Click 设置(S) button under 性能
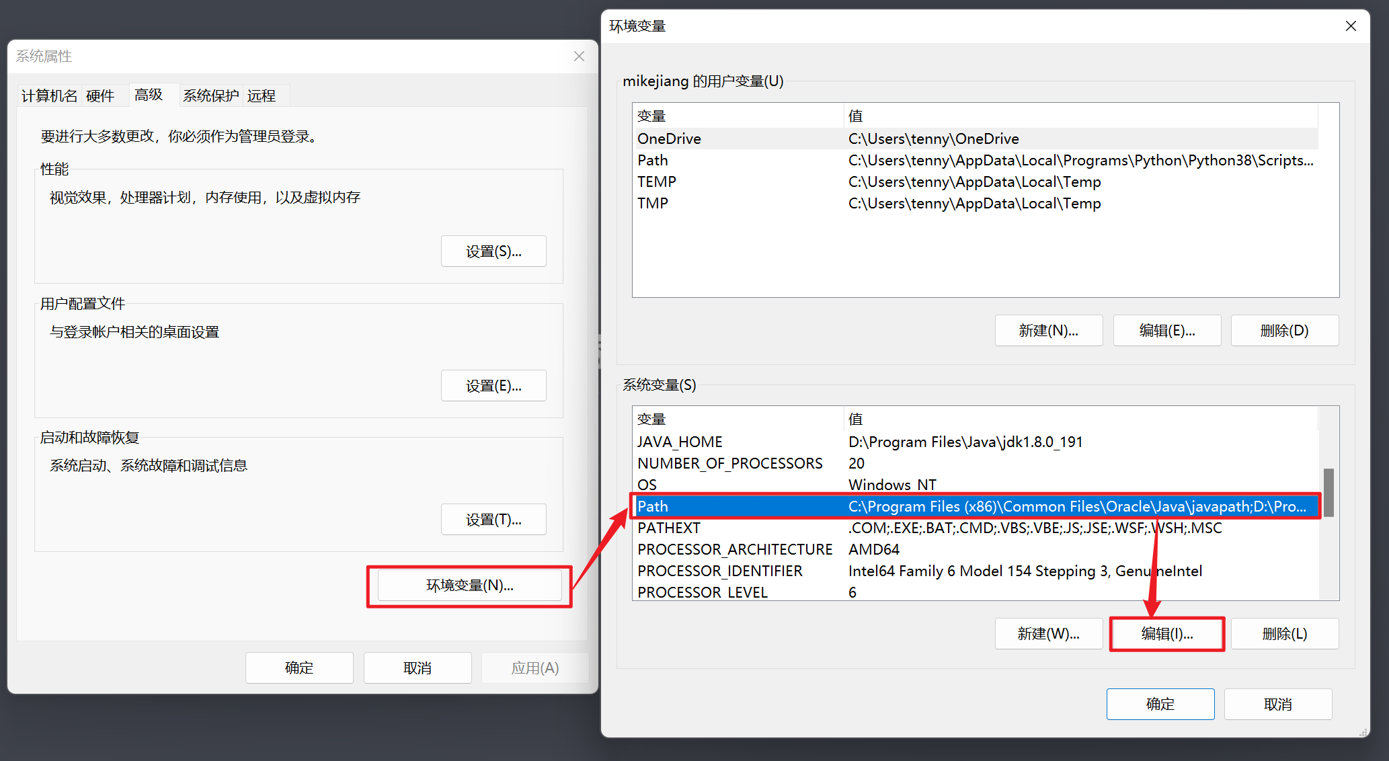1389x761 pixels. click(x=493, y=251)
